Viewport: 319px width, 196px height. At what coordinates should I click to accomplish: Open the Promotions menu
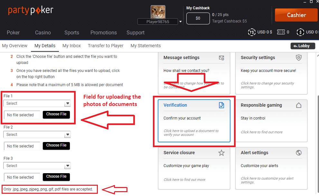click(x=104, y=32)
